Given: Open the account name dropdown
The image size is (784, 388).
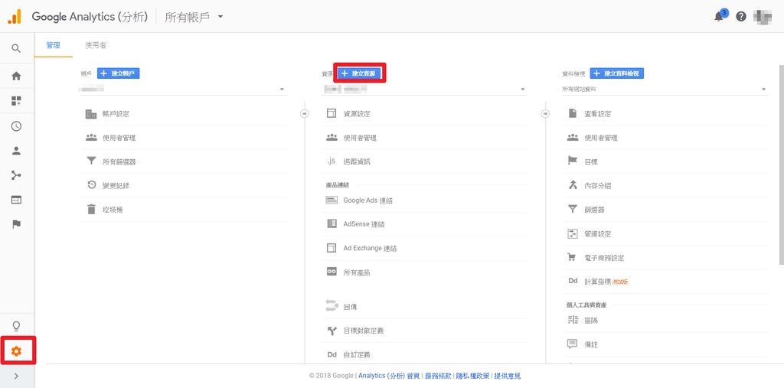Looking at the screenshot, I should 184,89.
